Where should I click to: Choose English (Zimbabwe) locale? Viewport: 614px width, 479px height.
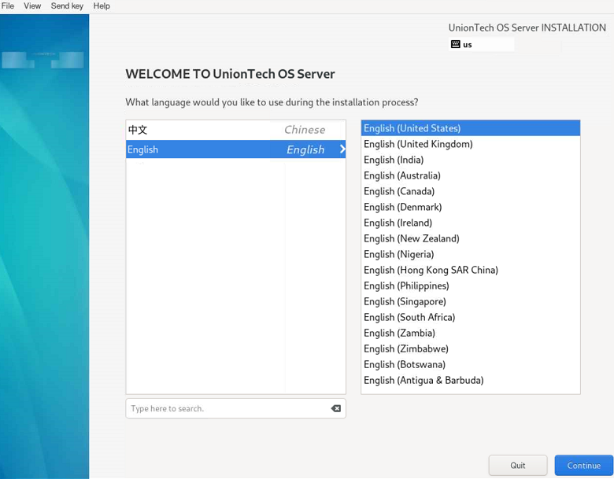[x=471, y=348]
